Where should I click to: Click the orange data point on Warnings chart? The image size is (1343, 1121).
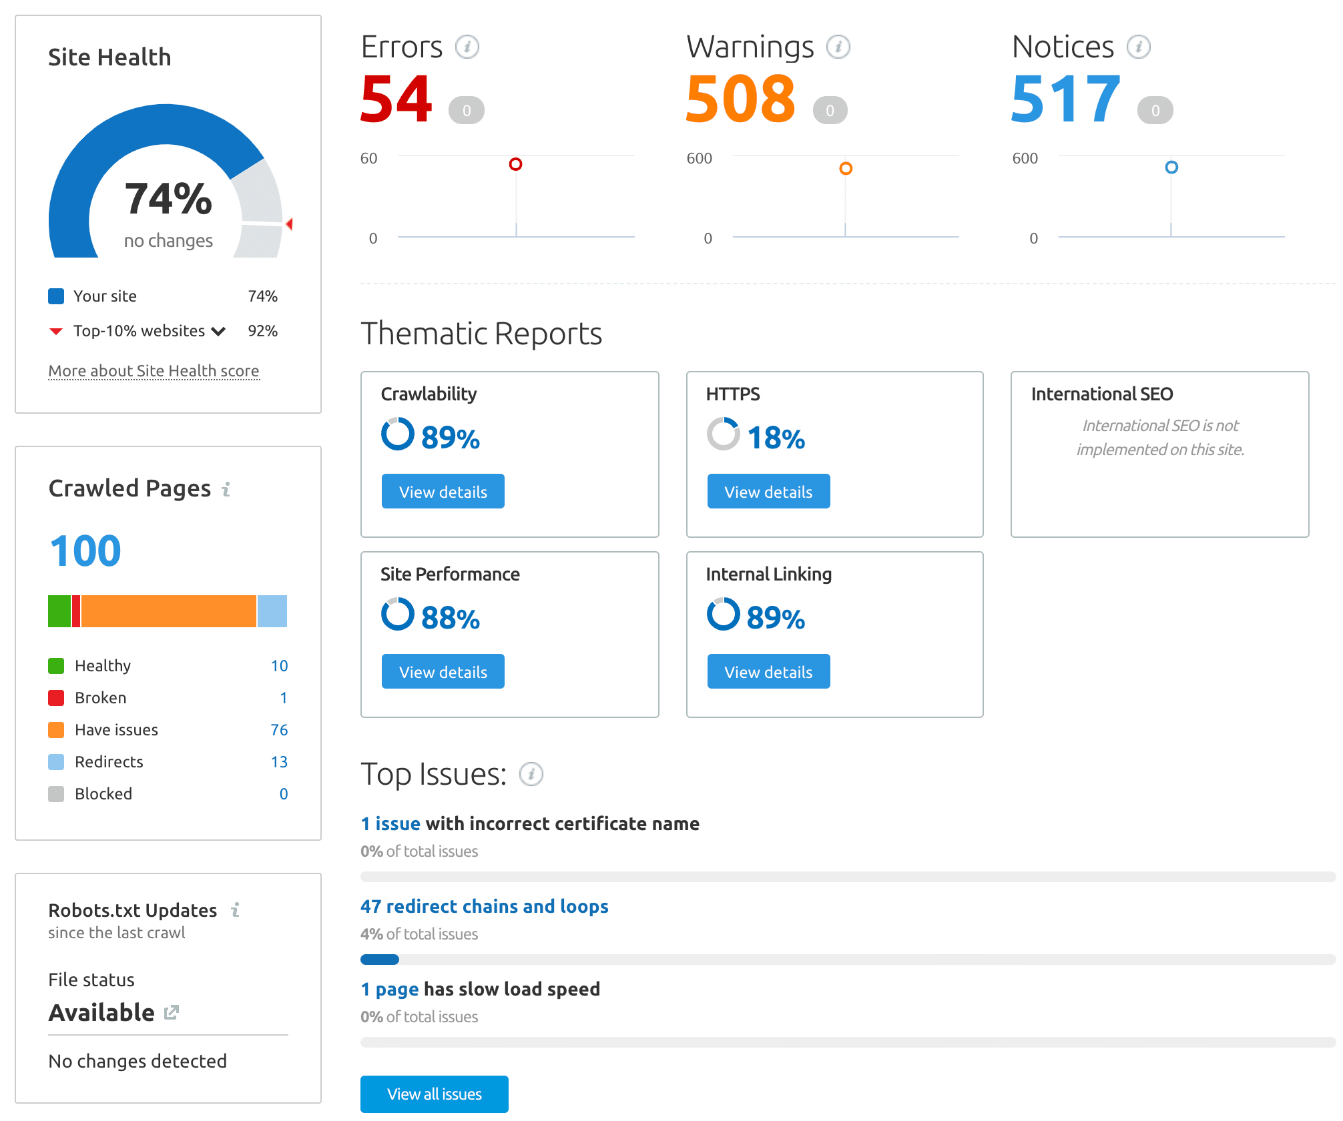click(846, 168)
